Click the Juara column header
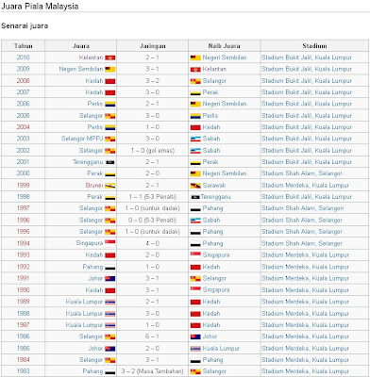The height and width of the screenshot is (377, 370). 81,46
